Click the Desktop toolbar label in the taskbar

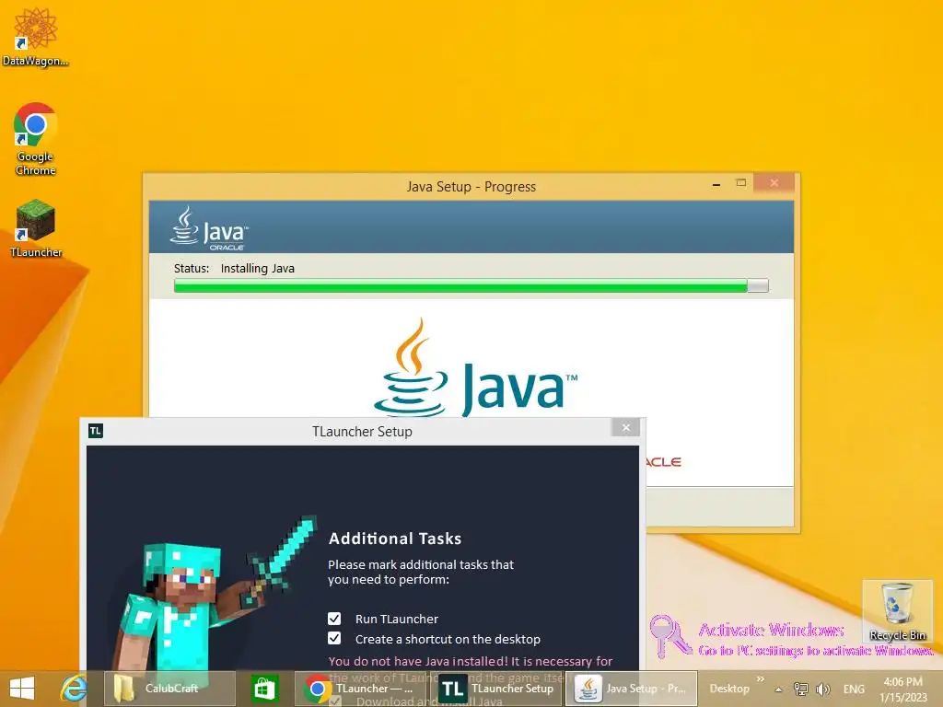coord(729,689)
